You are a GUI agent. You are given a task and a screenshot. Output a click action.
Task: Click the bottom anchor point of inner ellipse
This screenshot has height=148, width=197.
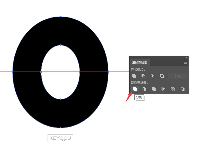(x=60, y=99)
